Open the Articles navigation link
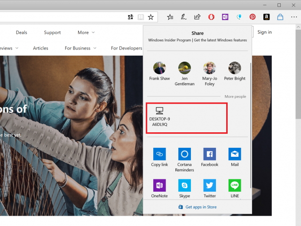Viewport: 301px width, 226px height. (40, 48)
